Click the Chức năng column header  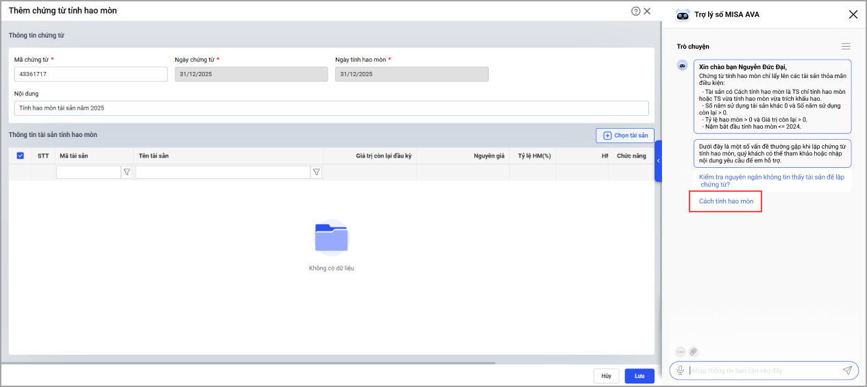631,156
